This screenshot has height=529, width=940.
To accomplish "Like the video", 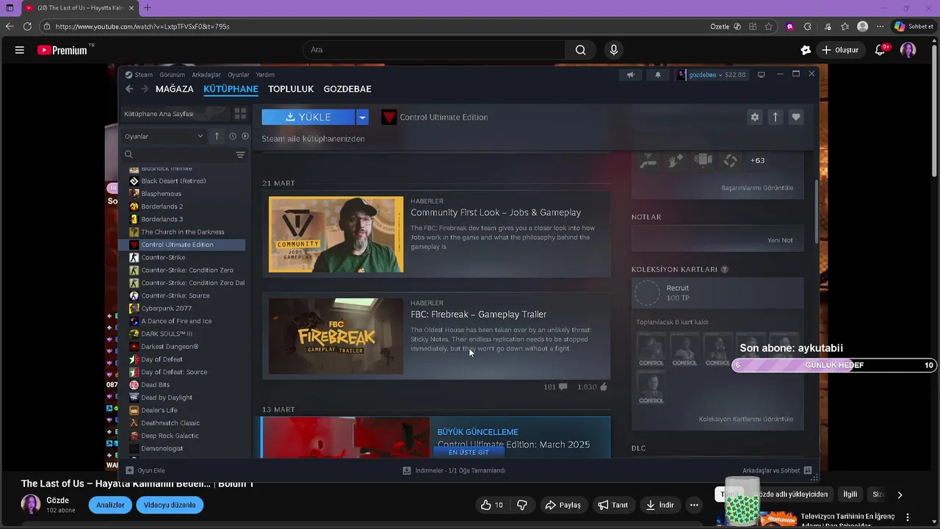I will pos(492,505).
